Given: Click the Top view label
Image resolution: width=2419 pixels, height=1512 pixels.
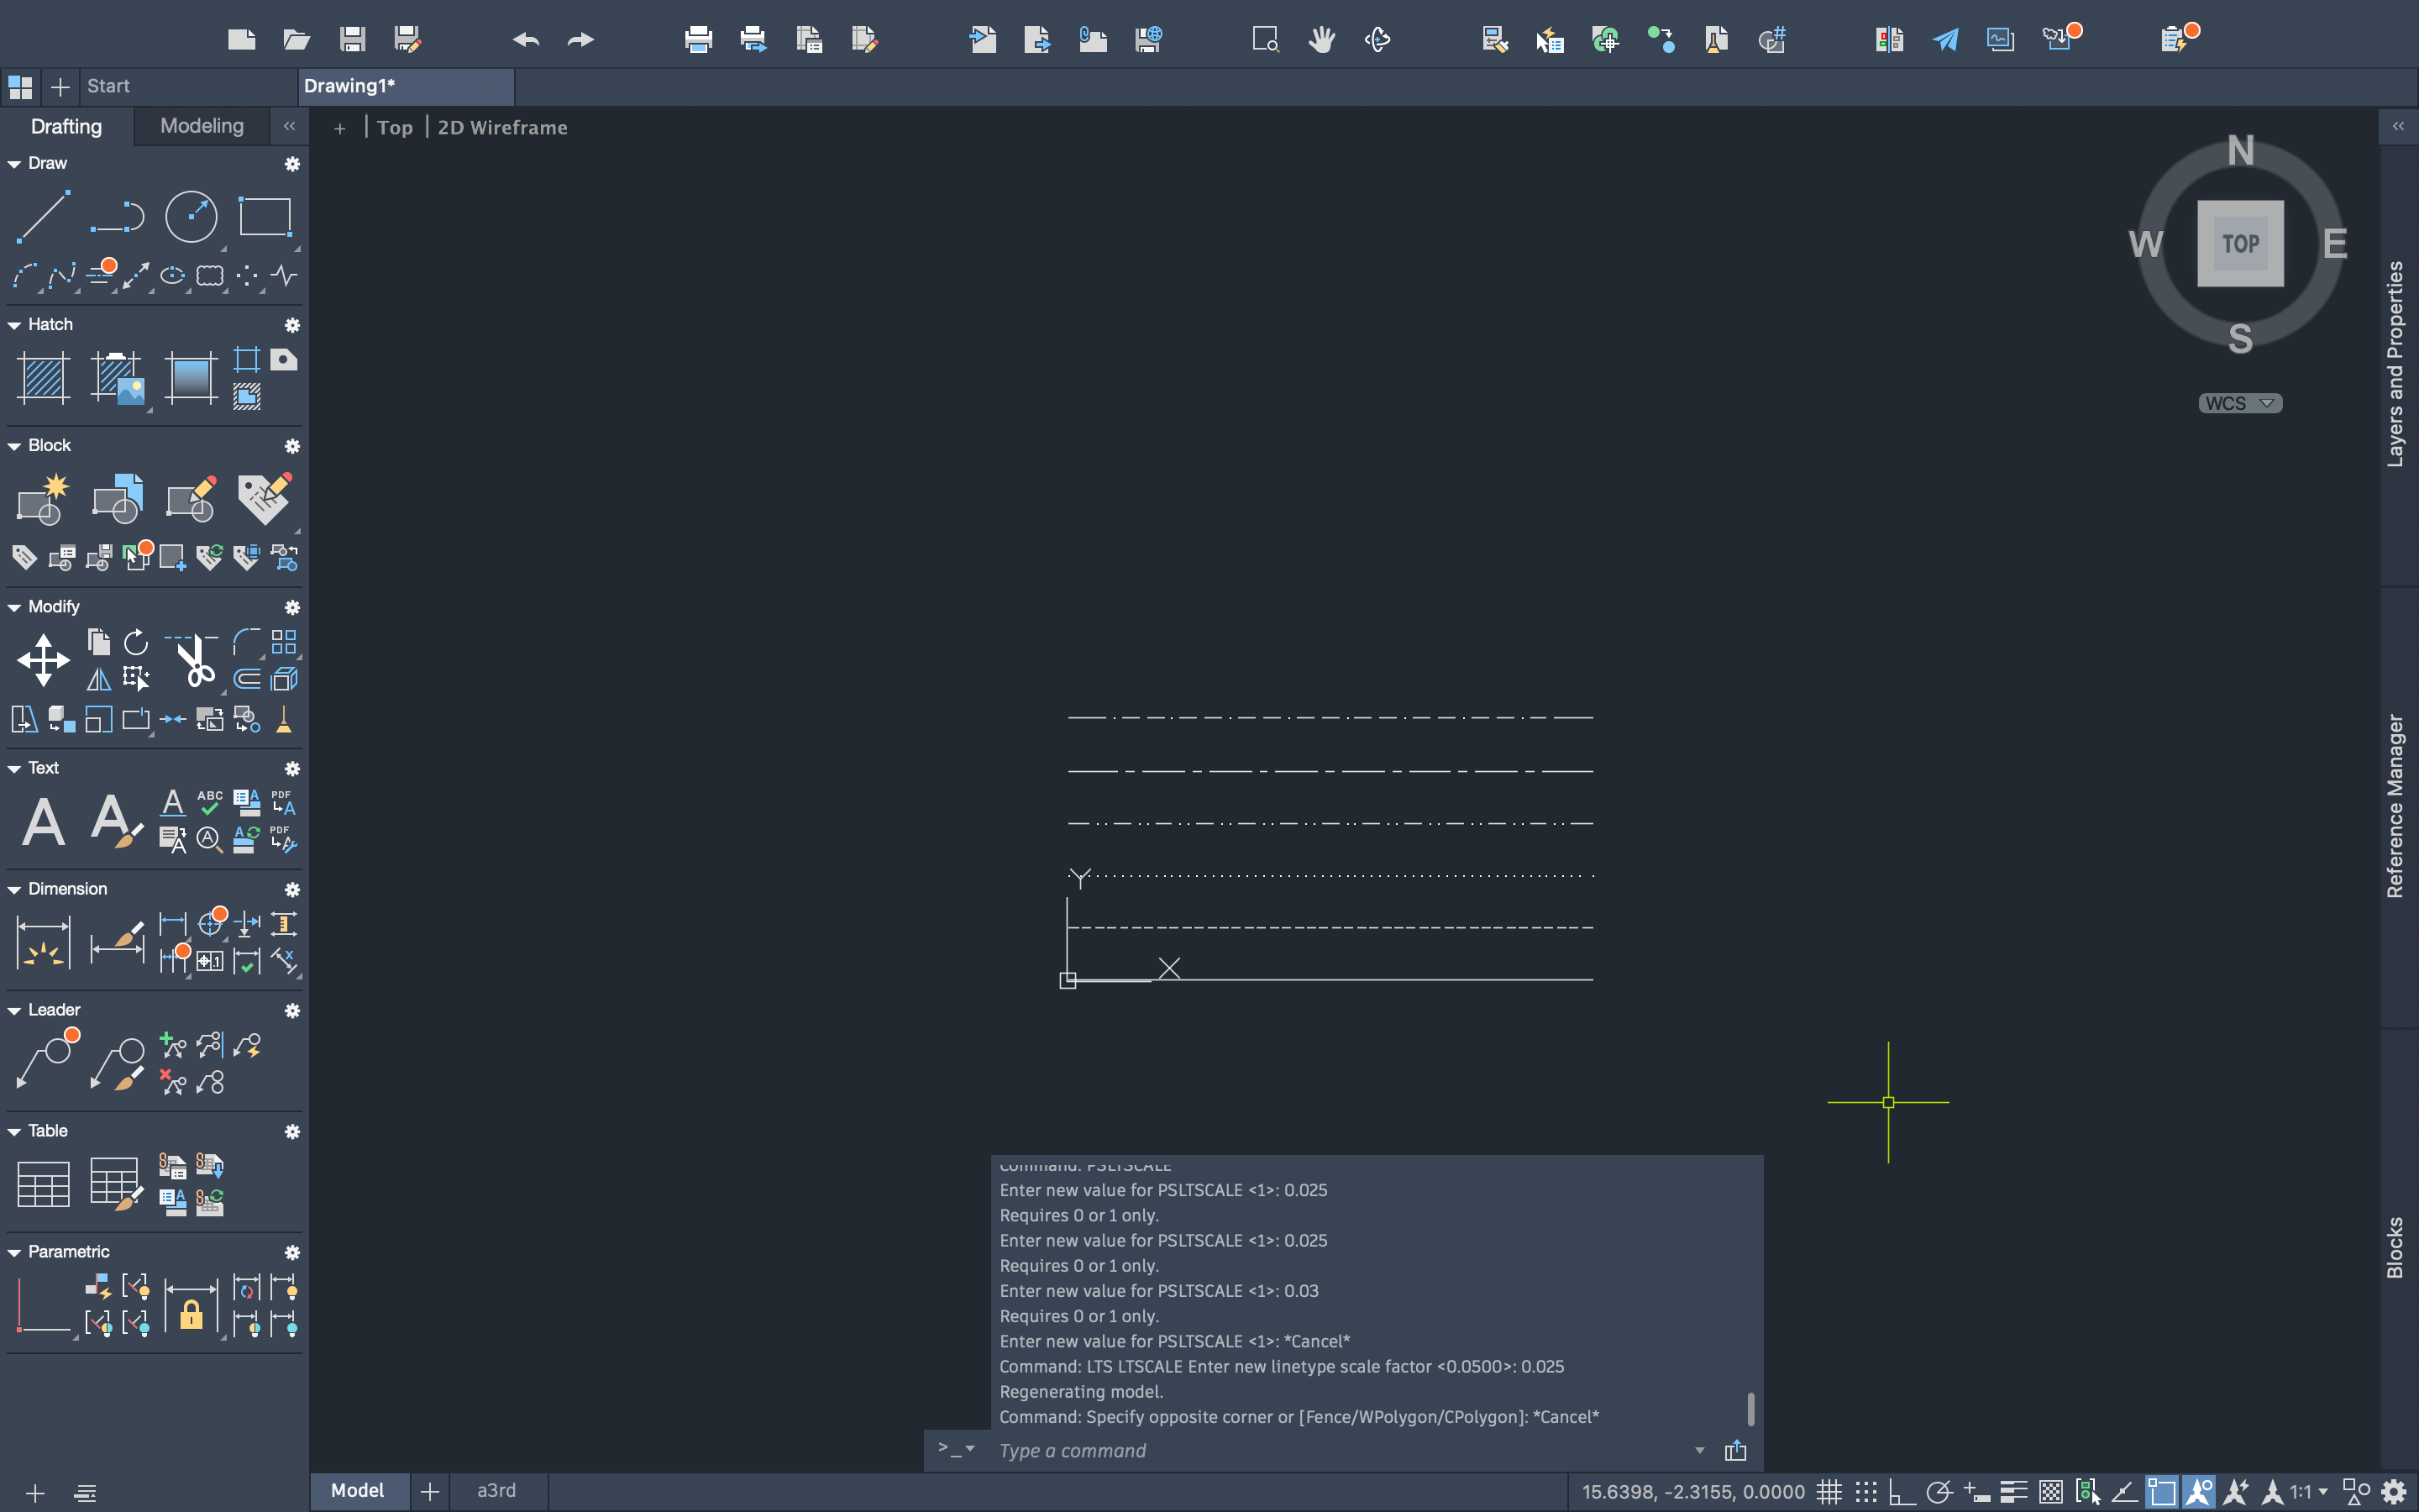Looking at the screenshot, I should point(395,128).
